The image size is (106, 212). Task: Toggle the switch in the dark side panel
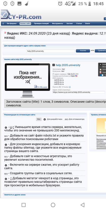point(101,75)
